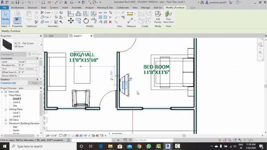Click the Save icon in quick access toolbar
This screenshot has width=267, height=150.
18,2
